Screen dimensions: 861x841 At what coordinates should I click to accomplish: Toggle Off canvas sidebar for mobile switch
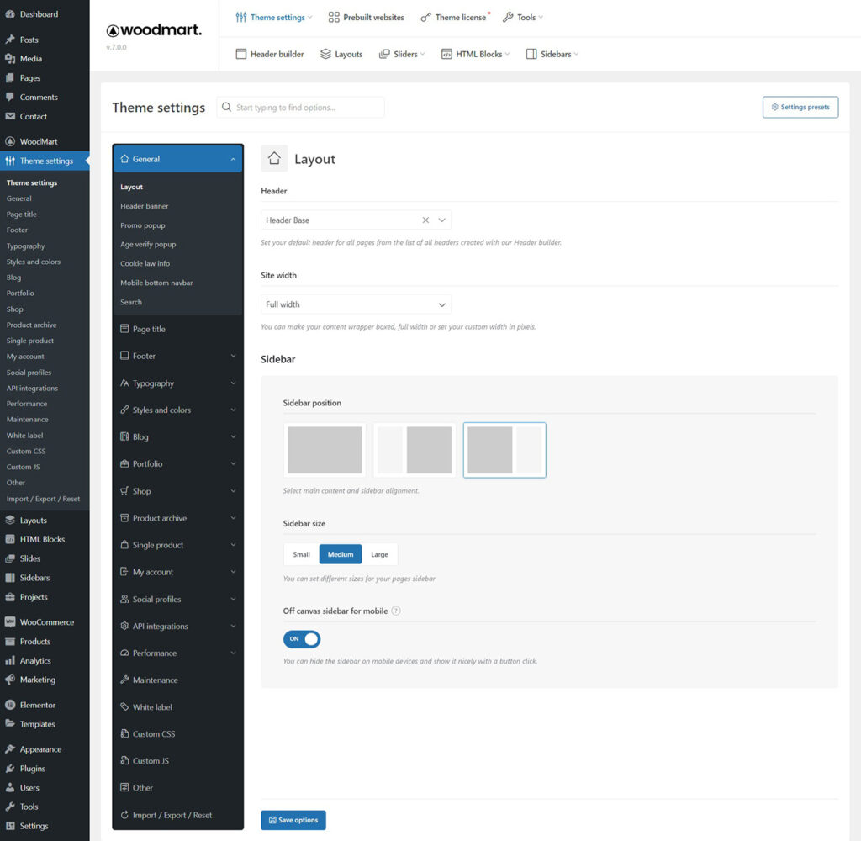(x=302, y=639)
